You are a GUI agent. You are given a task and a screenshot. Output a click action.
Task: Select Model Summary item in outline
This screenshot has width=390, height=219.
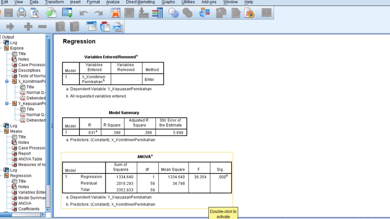(x=32, y=198)
